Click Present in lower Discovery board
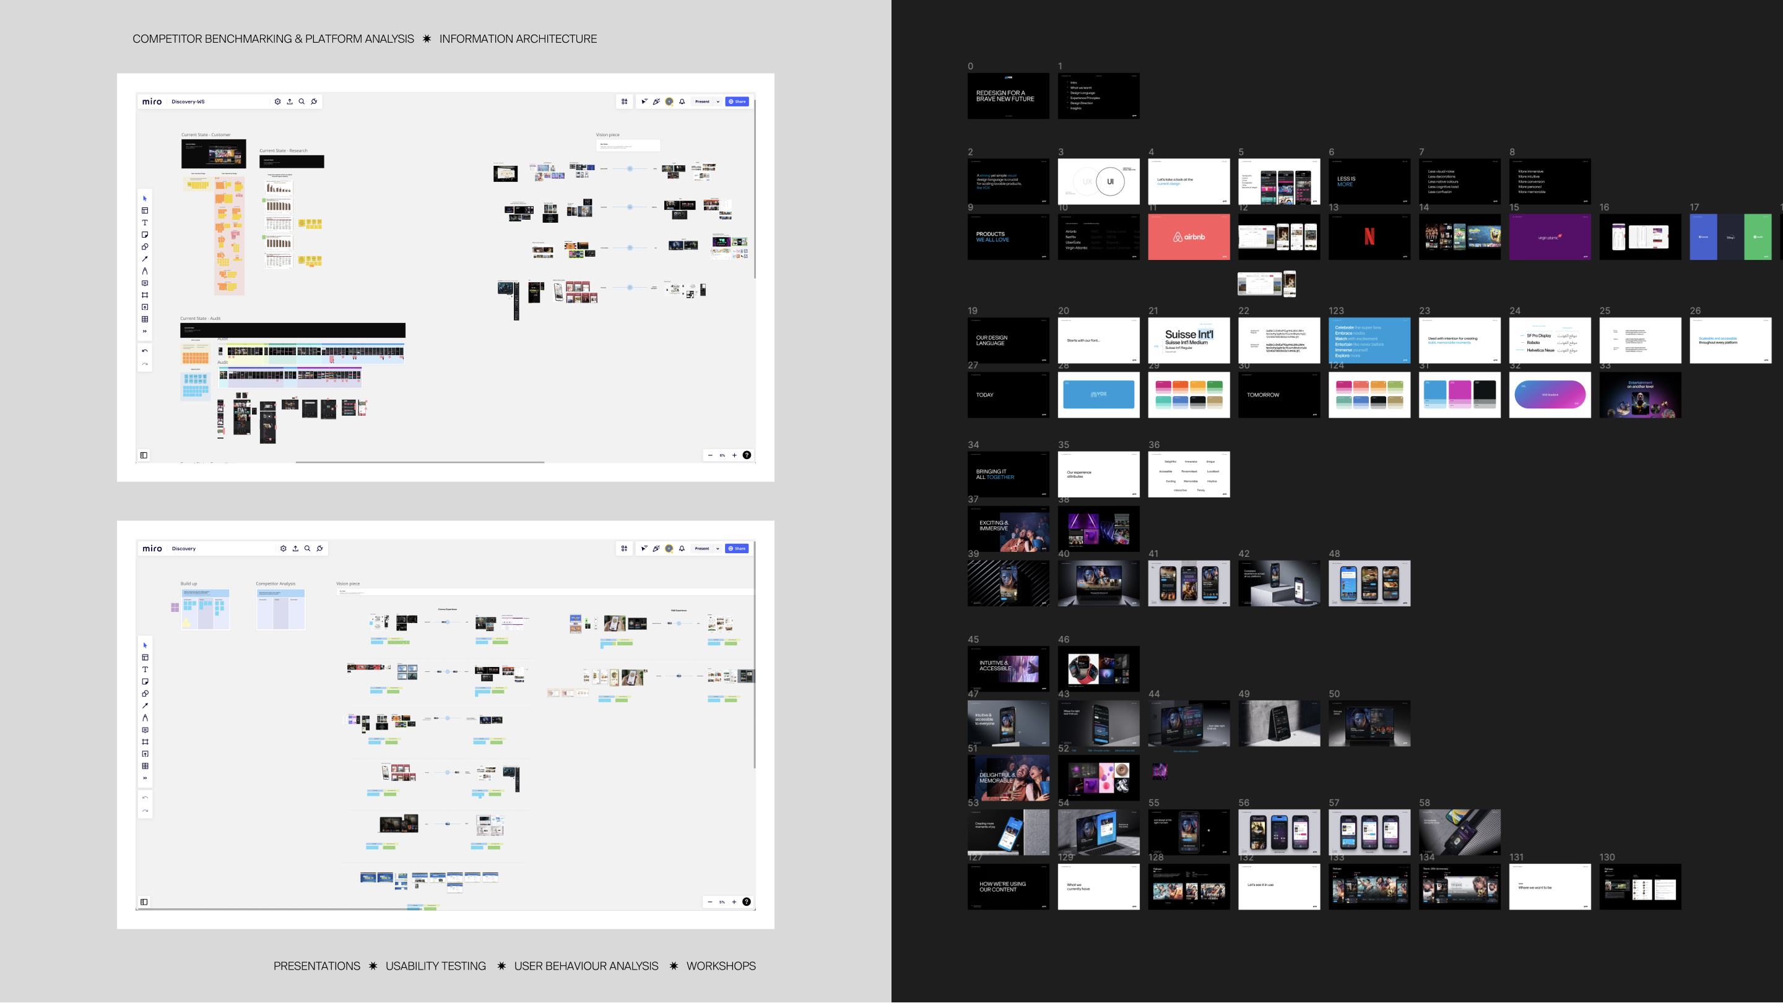This screenshot has height=1003, width=1783. tap(702, 549)
